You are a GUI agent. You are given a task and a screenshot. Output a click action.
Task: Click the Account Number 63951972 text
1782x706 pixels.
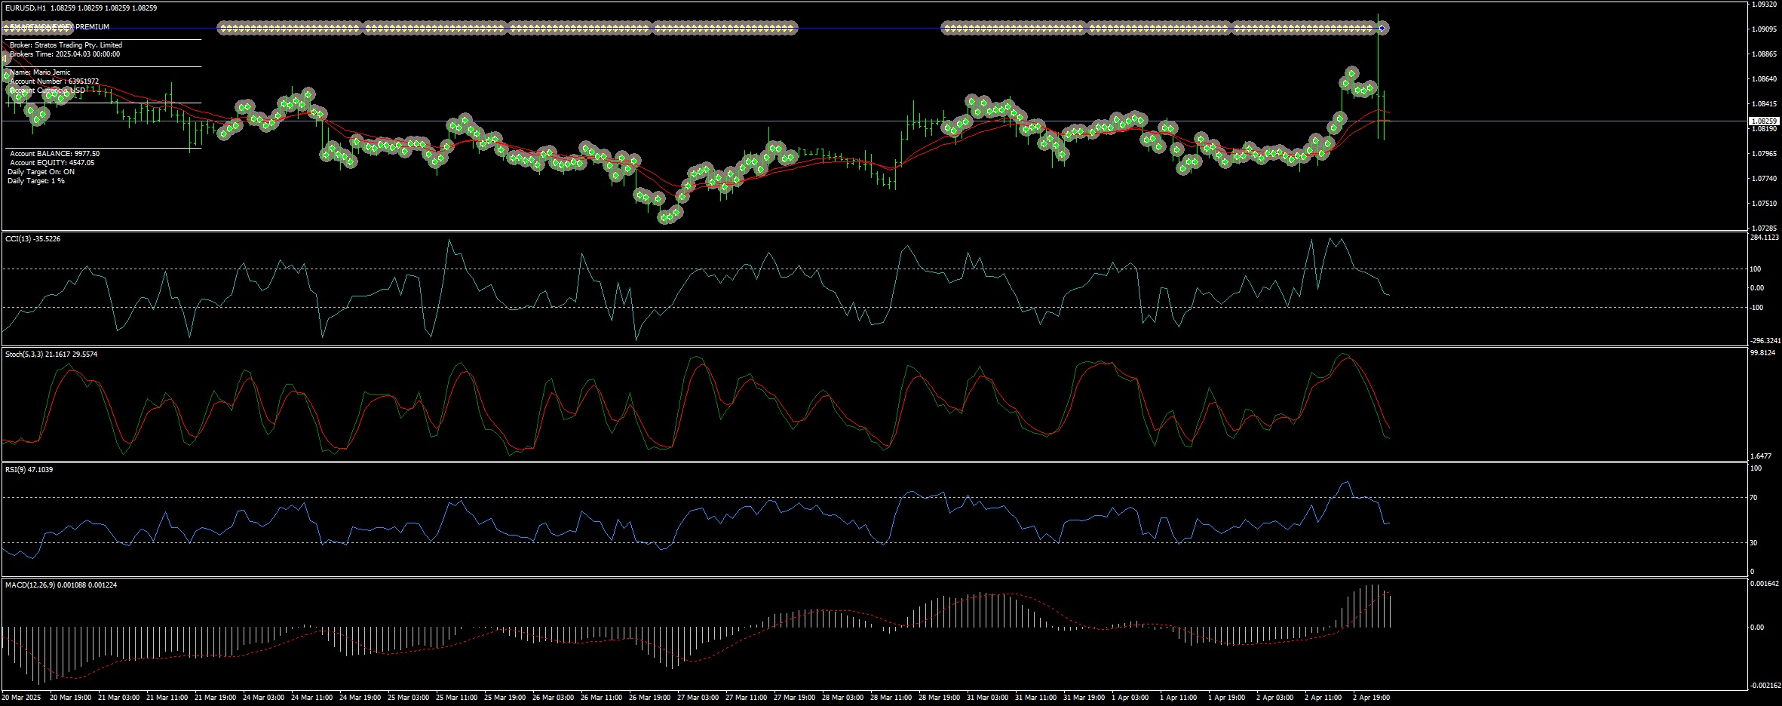pos(54,81)
